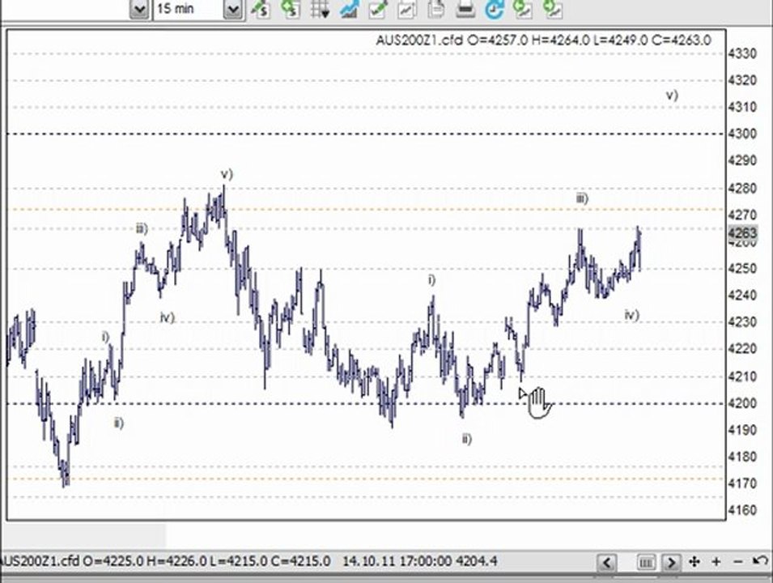The image size is (773, 583).
Task: Print the chart using the printer icon
Action: (465, 9)
